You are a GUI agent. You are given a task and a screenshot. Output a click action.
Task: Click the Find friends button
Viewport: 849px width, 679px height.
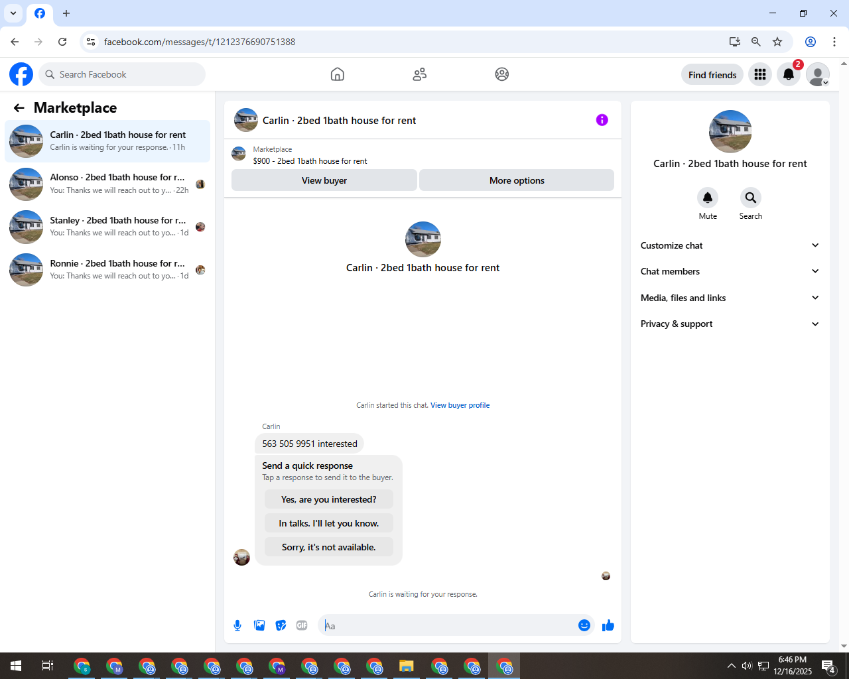(712, 74)
